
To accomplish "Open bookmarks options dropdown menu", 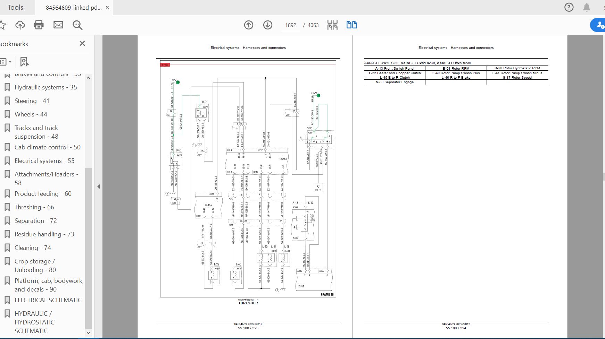I will (6, 62).
